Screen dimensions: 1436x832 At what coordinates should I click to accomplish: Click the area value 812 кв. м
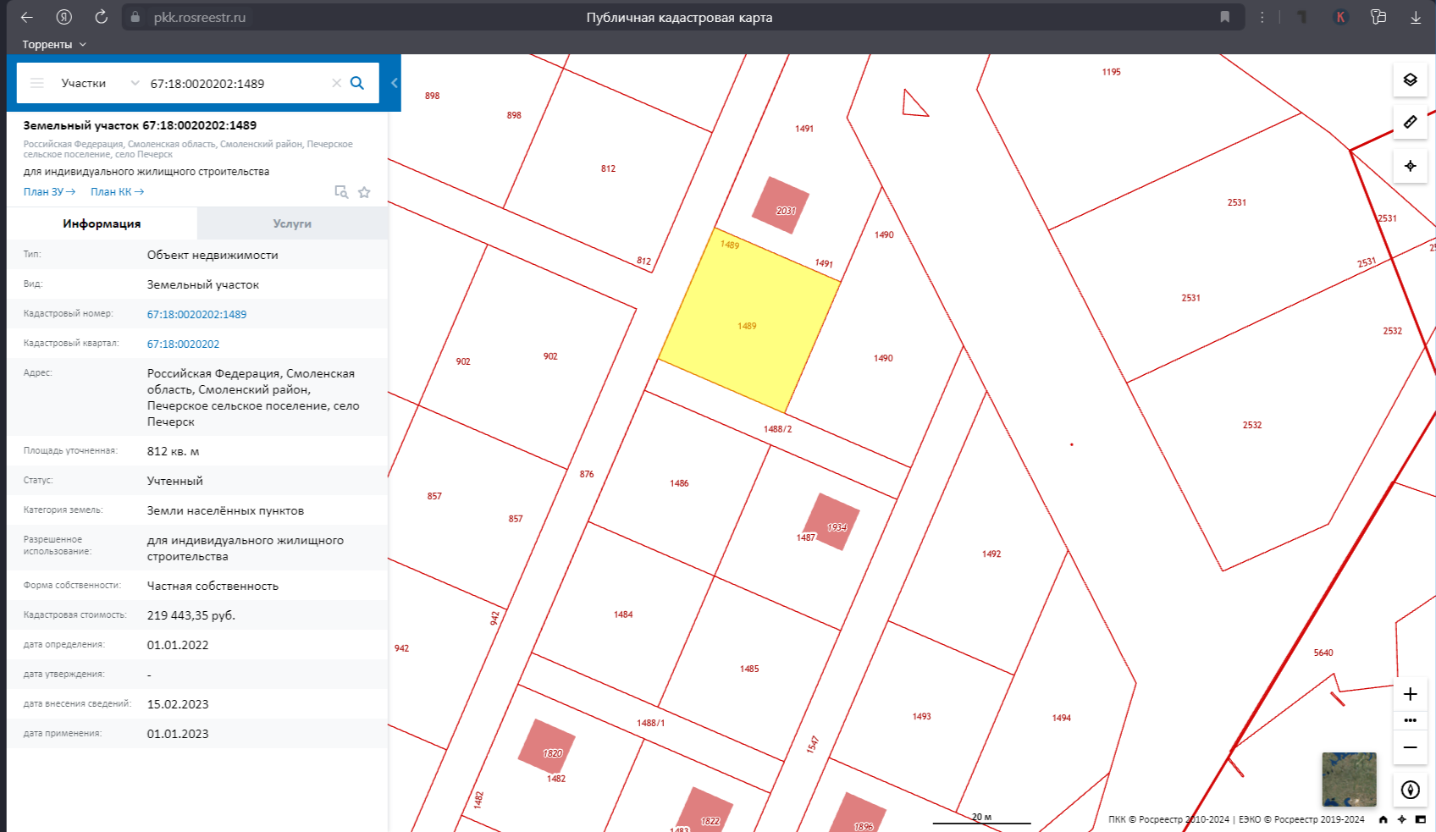[173, 451]
